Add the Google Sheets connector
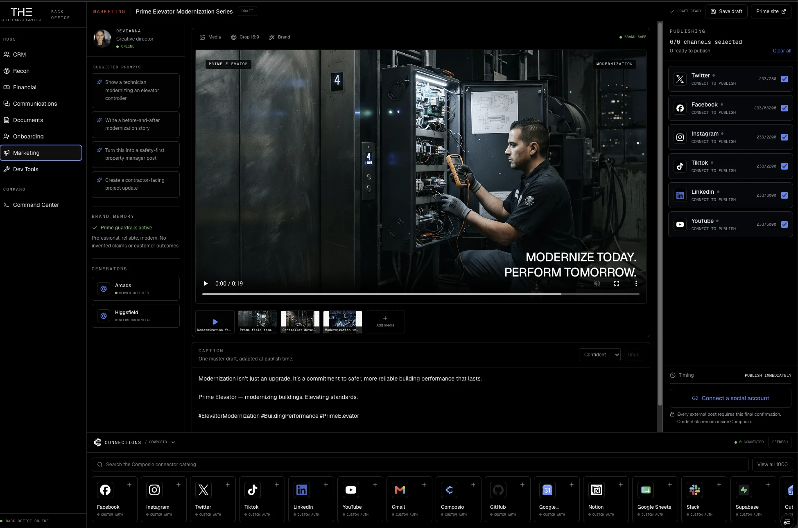Screen dimensions: 798x528 [x=670, y=485]
